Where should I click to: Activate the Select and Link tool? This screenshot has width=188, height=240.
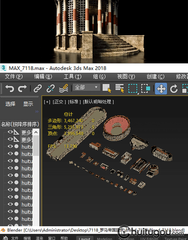point(38,88)
